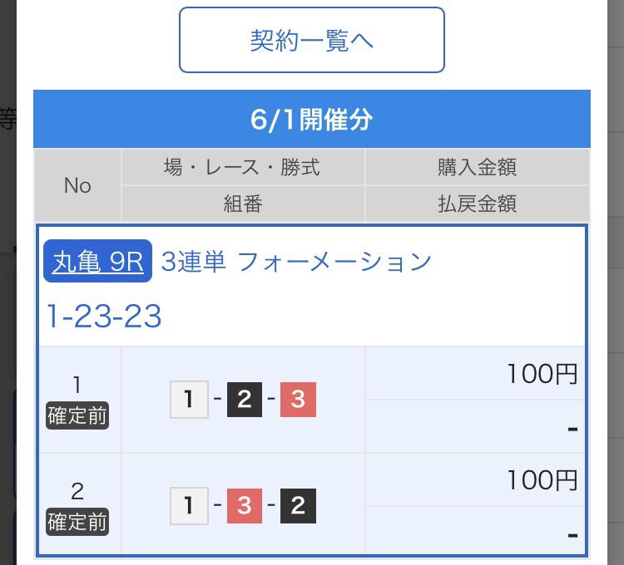
Task: Select white boat number 1 in row 1
Action: pos(189,400)
